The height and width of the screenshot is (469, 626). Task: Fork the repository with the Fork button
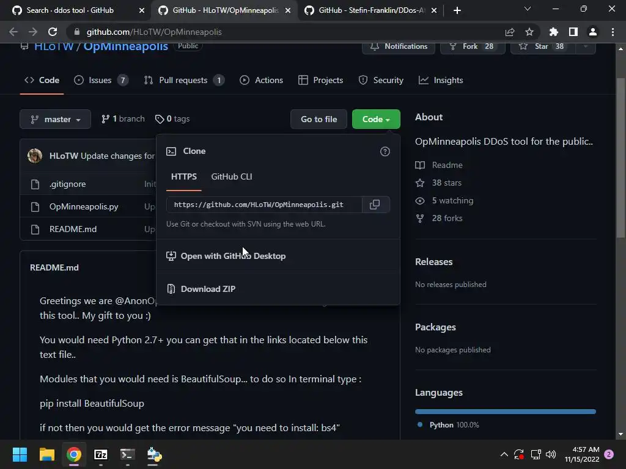[473, 46]
